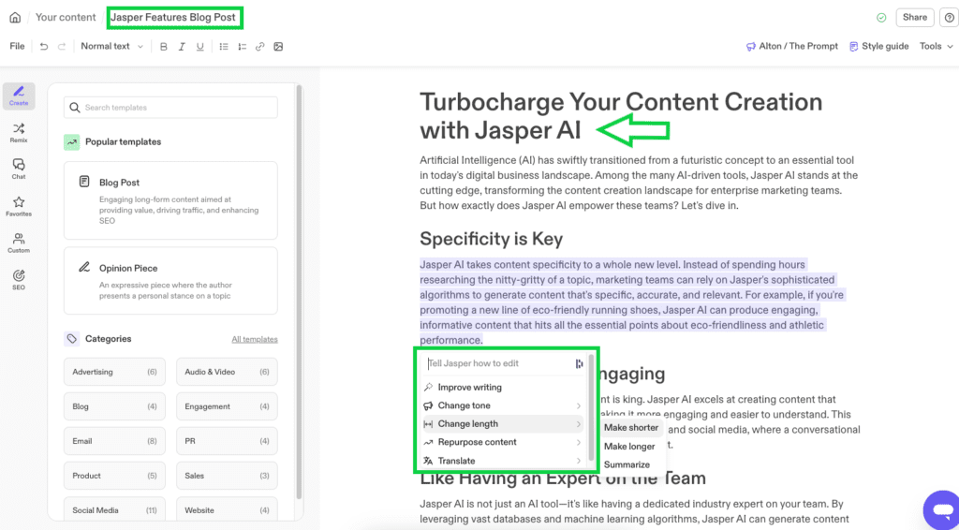Choose the Social Media category
Viewport: 959px width, 530px height.
(x=114, y=510)
